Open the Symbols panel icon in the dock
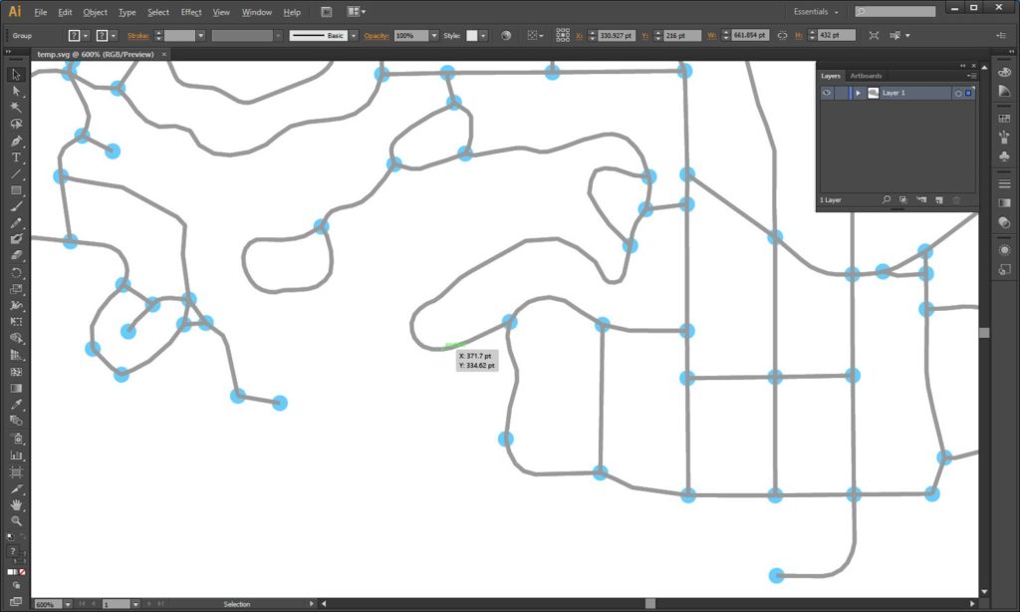Image resolution: width=1020 pixels, height=612 pixels. (1003, 156)
